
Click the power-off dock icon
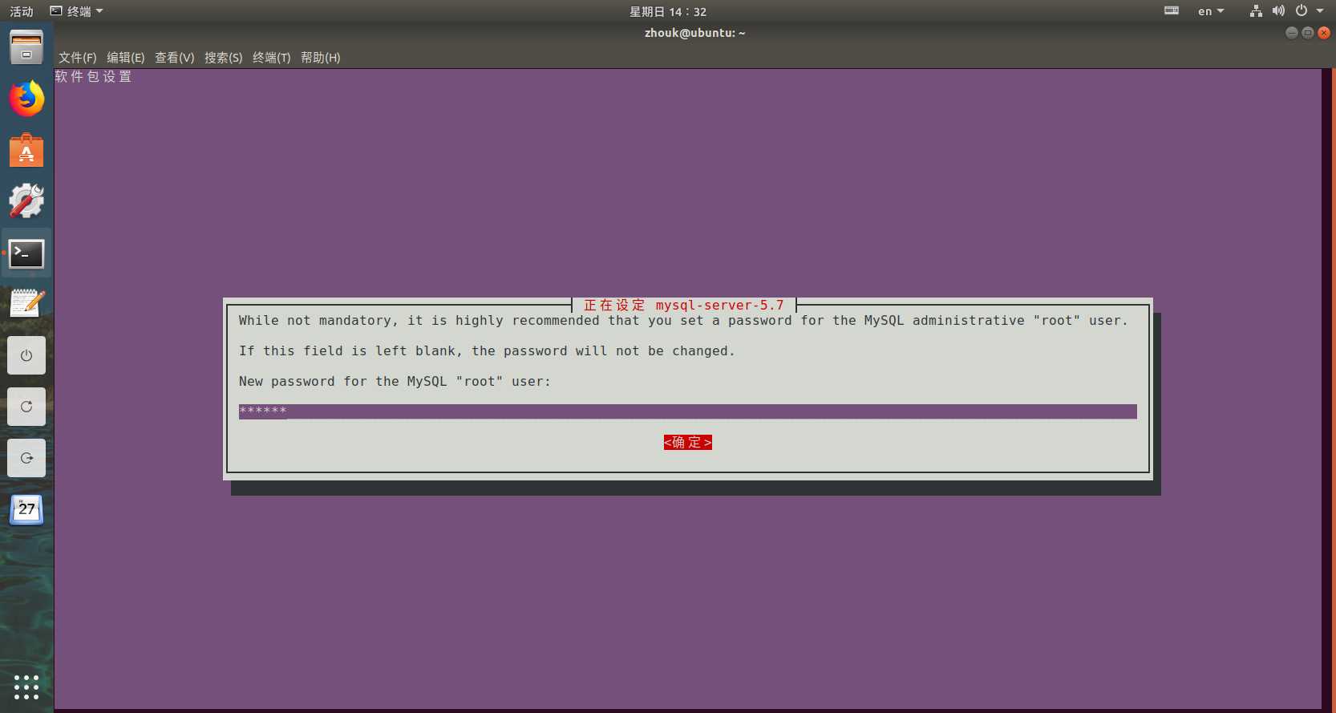tap(26, 355)
